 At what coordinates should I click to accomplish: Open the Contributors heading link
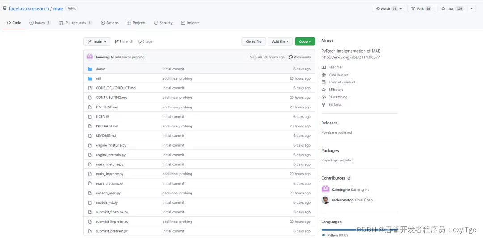tap(333, 178)
